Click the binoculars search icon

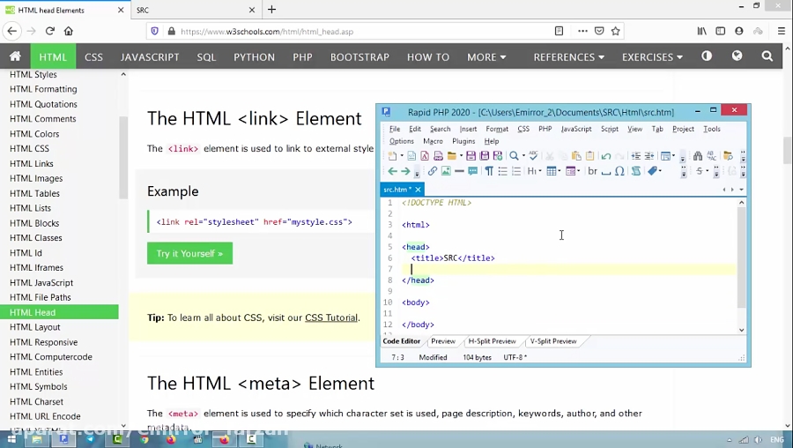coord(698,156)
